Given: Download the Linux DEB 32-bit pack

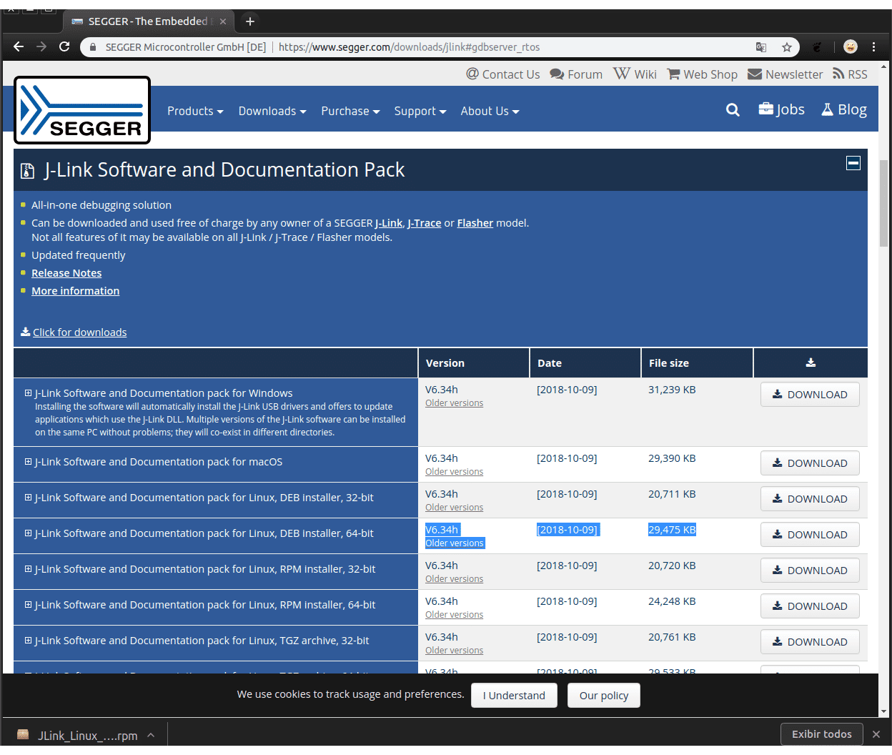Looking at the screenshot, I should point(810,499).
